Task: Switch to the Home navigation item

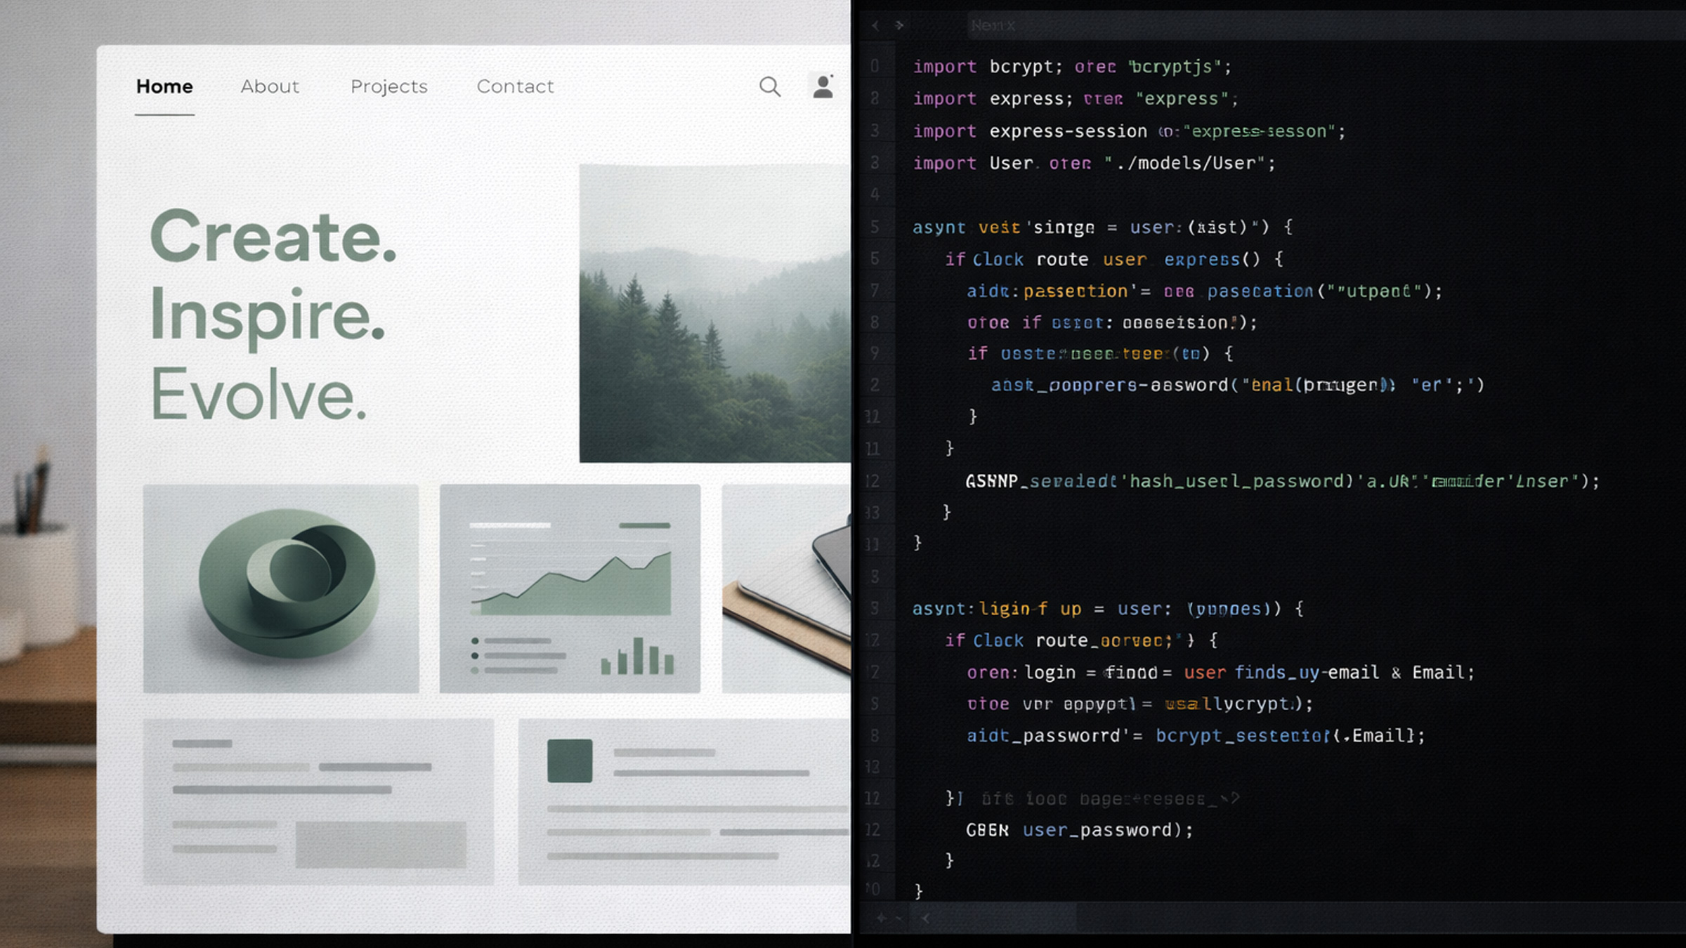Action: click(x=164, y=86)
